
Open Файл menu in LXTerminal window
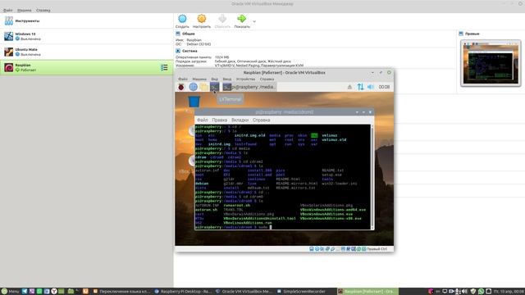click(203, 120)
